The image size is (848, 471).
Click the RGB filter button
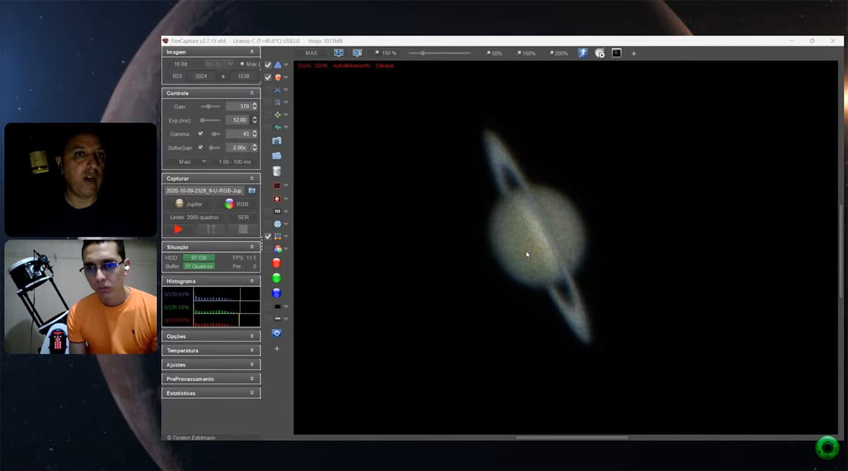(236, 204)
